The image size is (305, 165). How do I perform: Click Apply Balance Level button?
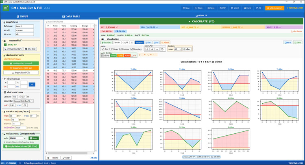pyautogui.click(x=20, y=146)
